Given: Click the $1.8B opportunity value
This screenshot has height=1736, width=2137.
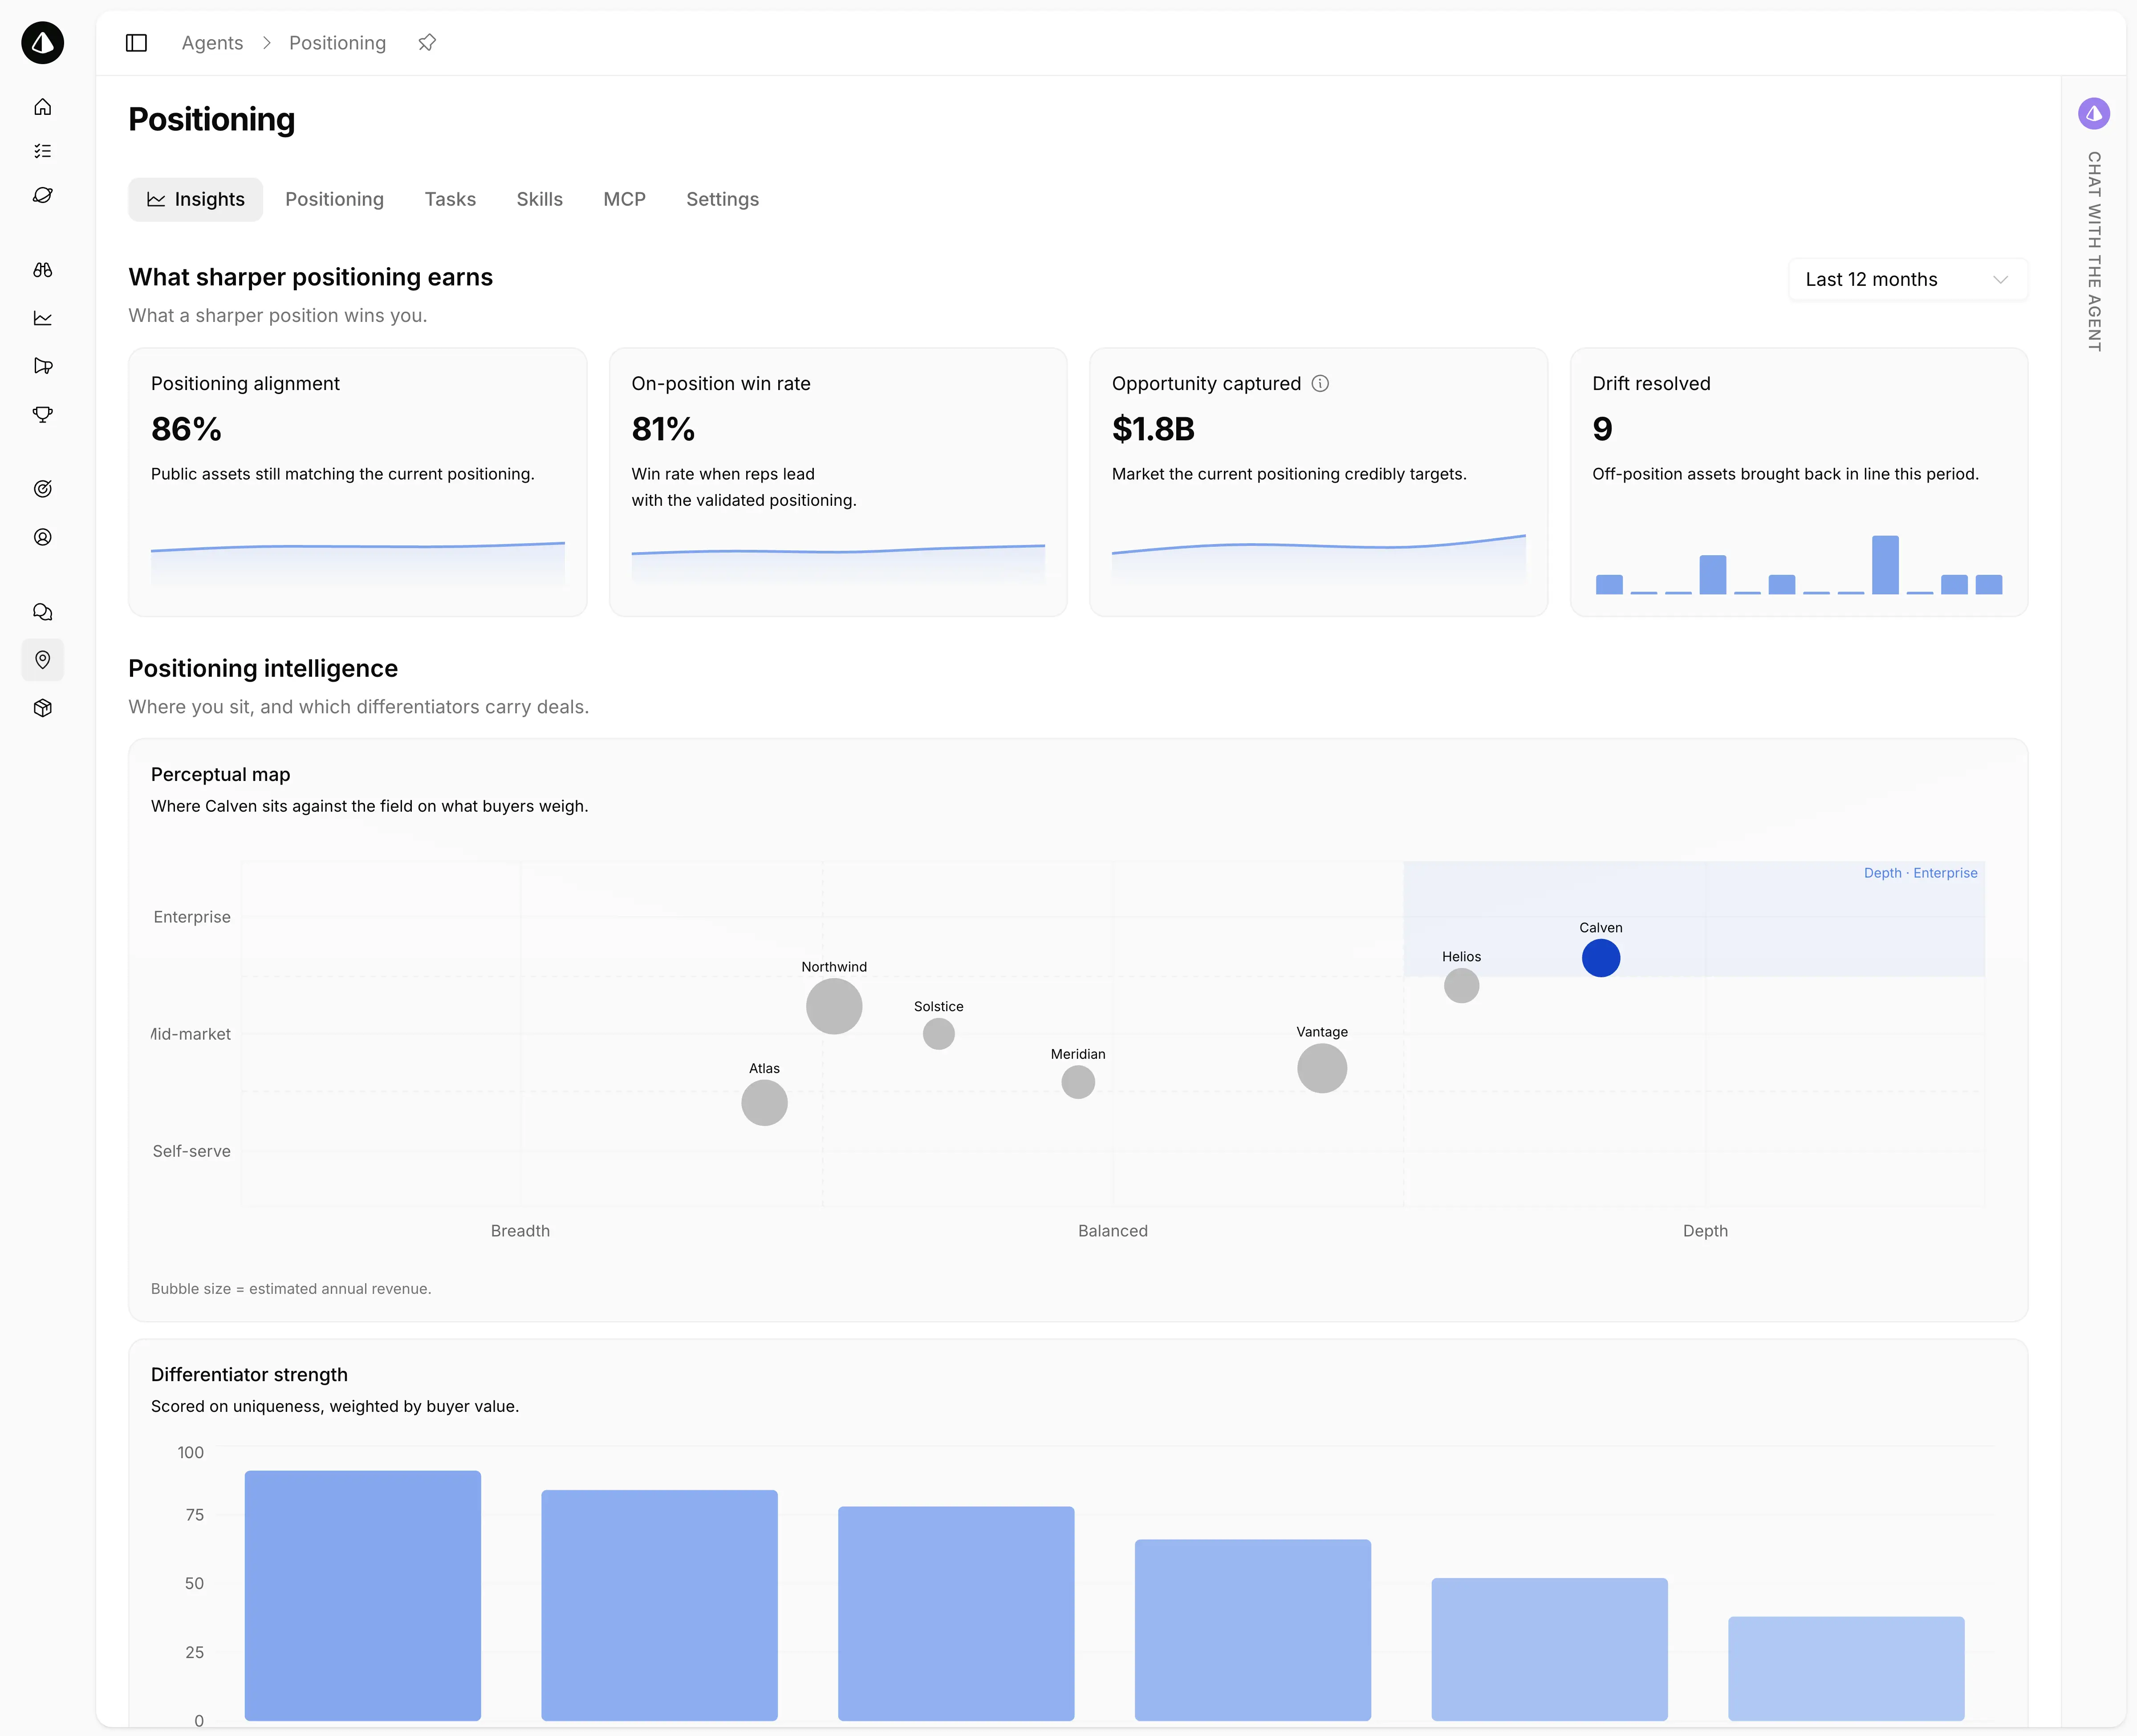Looking at the screenshot, I should coord(1153,429).
